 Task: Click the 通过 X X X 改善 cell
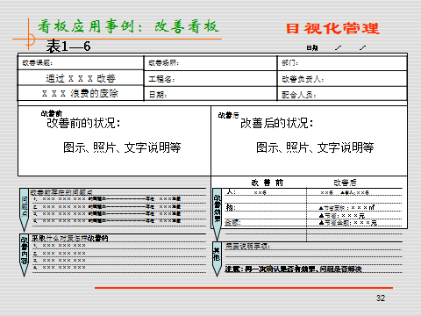81,78
